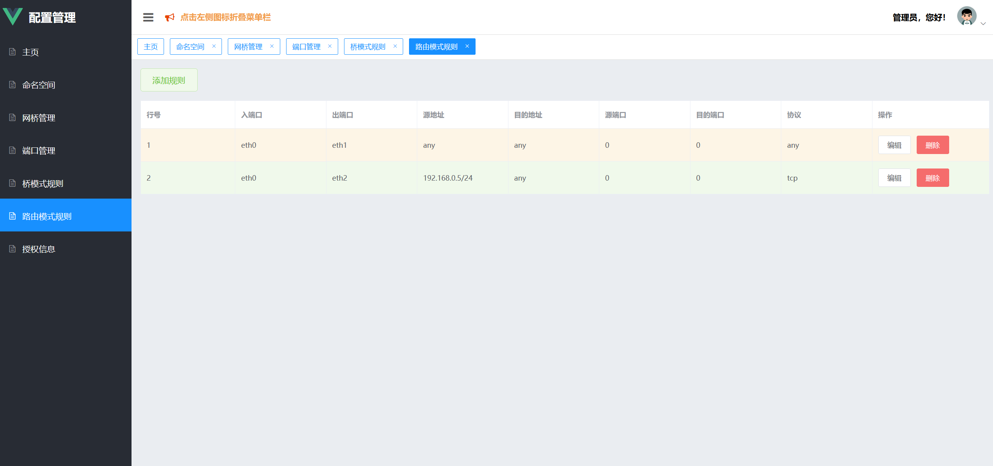This screenshot has width=993, height=466.
Task: Close the active 路由模式规则 tab
Action: coord(467,46)
